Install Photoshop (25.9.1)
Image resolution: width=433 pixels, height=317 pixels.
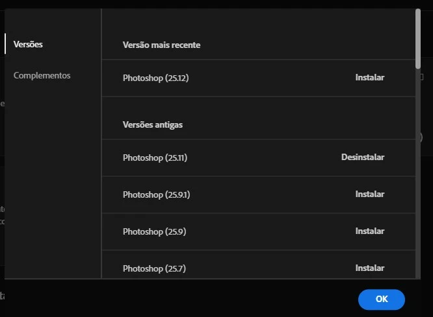(x=369, y=194)
